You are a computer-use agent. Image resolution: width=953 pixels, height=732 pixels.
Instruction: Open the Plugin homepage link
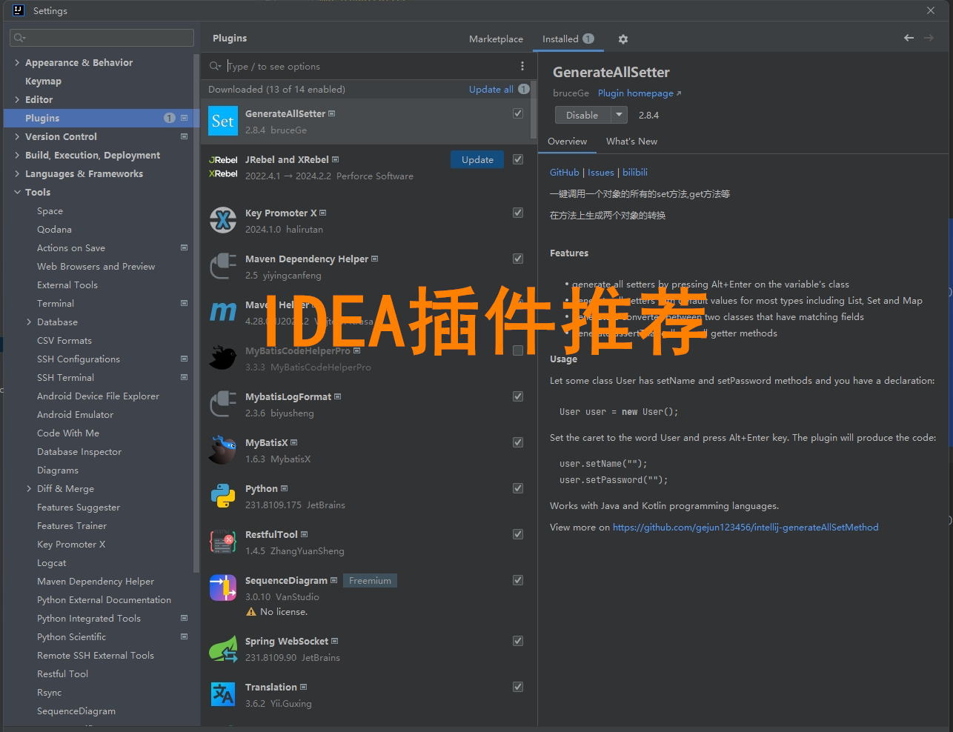pyautogui.click(x=640, y=93)
